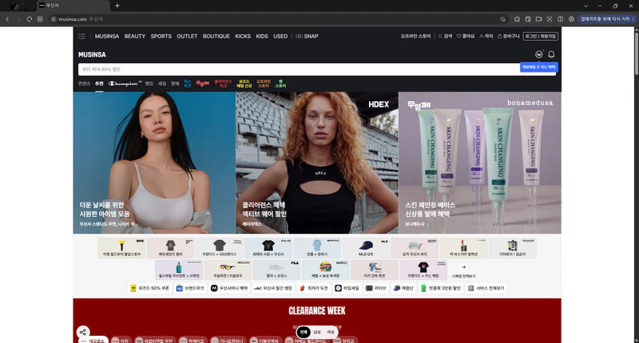The image size is (639, 343).
Task: Select the USED menu item
Action: pyautogui.click(x=280, y=36)
